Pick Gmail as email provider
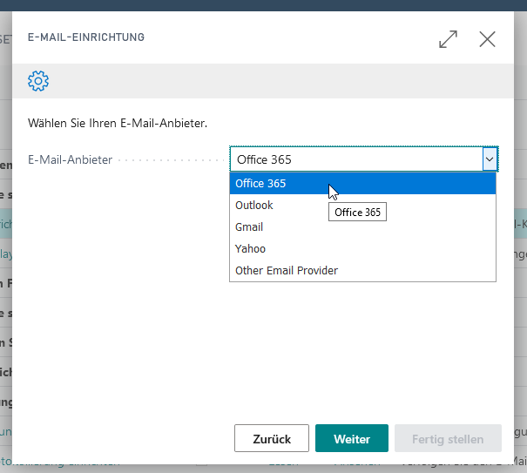This screenshot has width=527, height=473. point(362,227)
